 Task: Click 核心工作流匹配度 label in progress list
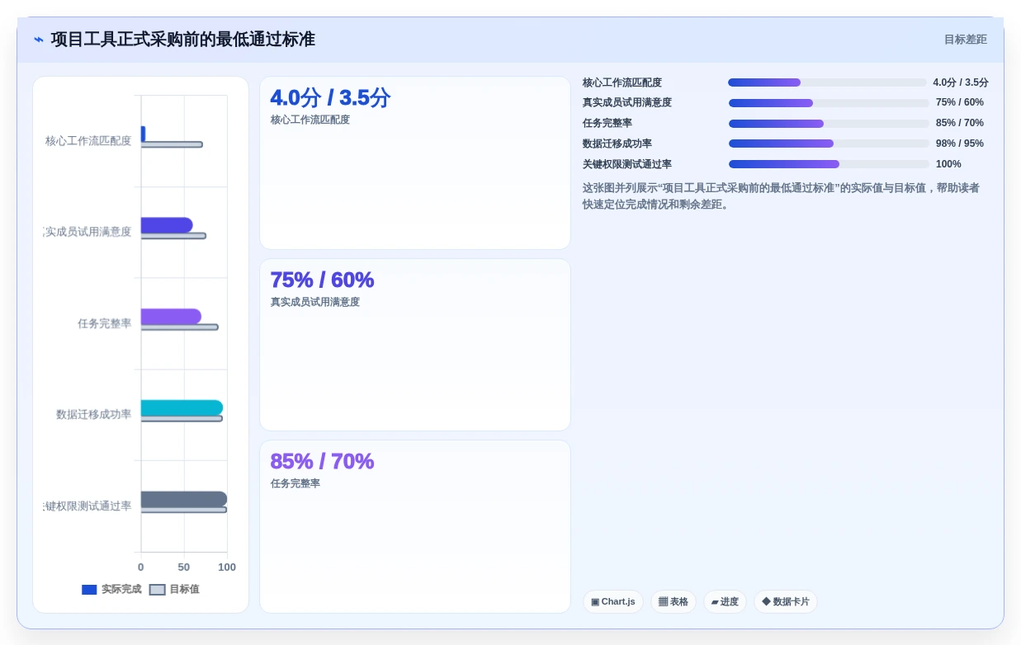[622, 82]
